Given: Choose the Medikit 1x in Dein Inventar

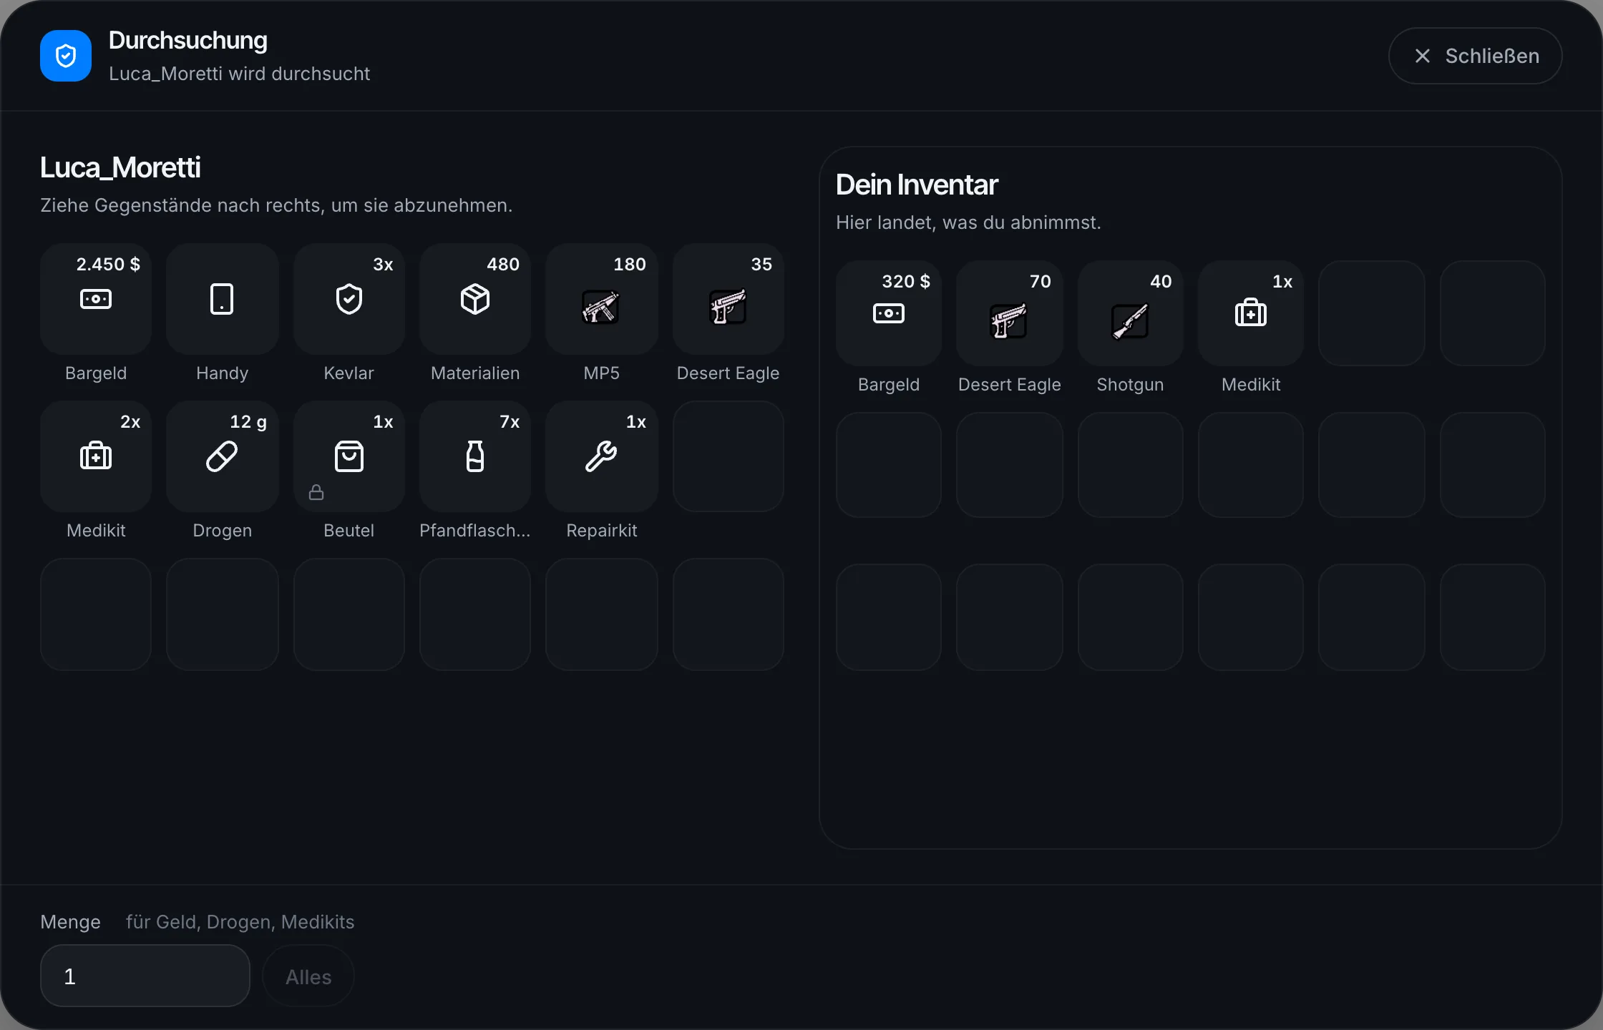Looking at the screenshot, I should tap(1251, 313).
